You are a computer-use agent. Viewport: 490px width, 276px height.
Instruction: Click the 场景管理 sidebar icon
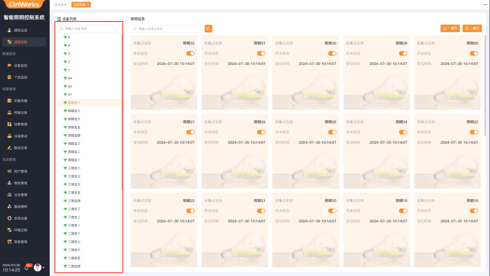click(9, 124)
